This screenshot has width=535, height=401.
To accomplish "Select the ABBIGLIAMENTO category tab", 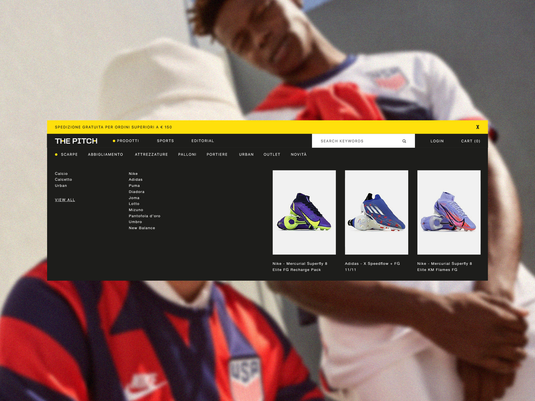I will (105, 155).
